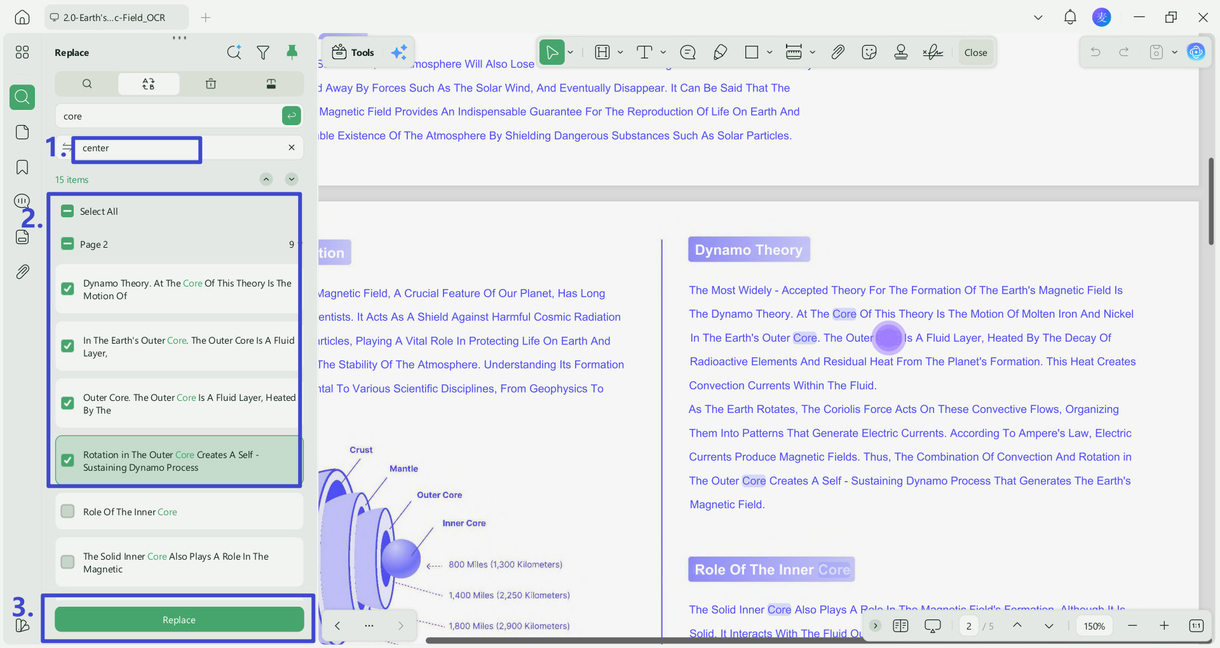Select the cursor select tool
Image resolution: width=1220 pixels, height=648 pixels.
[552, 52]
